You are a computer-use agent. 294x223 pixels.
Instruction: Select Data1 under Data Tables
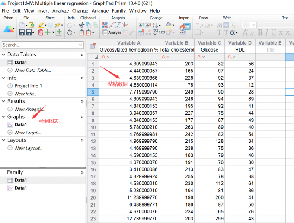tap(21, 62)
